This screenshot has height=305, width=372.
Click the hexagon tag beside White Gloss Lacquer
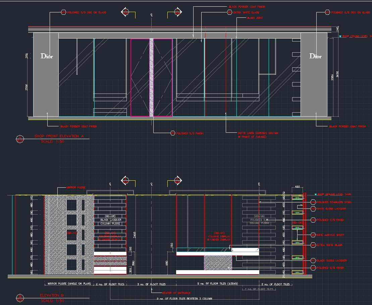click(x=313, y=209)
